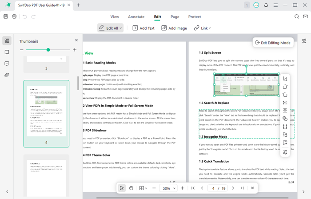Rotate the selected image clockwise

tap(285, 87)
